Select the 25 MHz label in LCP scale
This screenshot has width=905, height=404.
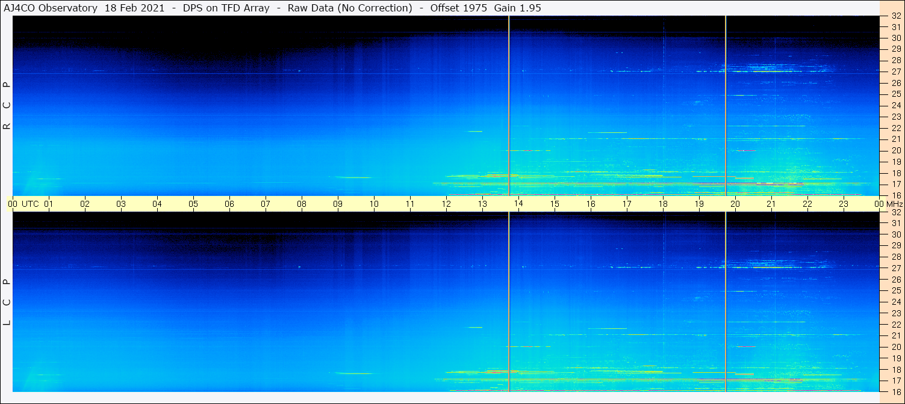point(895,291)
